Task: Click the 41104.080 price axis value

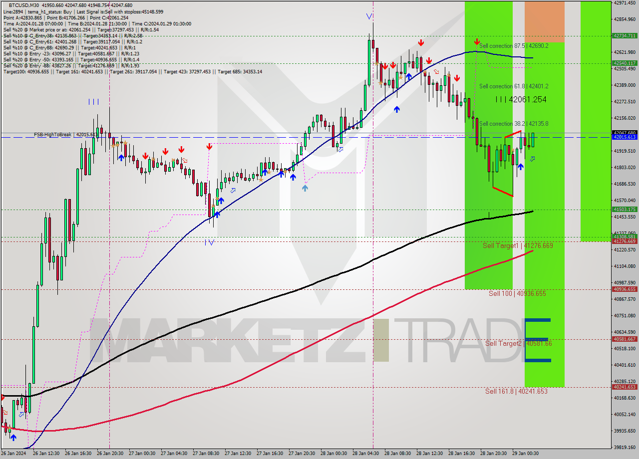Action: (x=625, y=266)
